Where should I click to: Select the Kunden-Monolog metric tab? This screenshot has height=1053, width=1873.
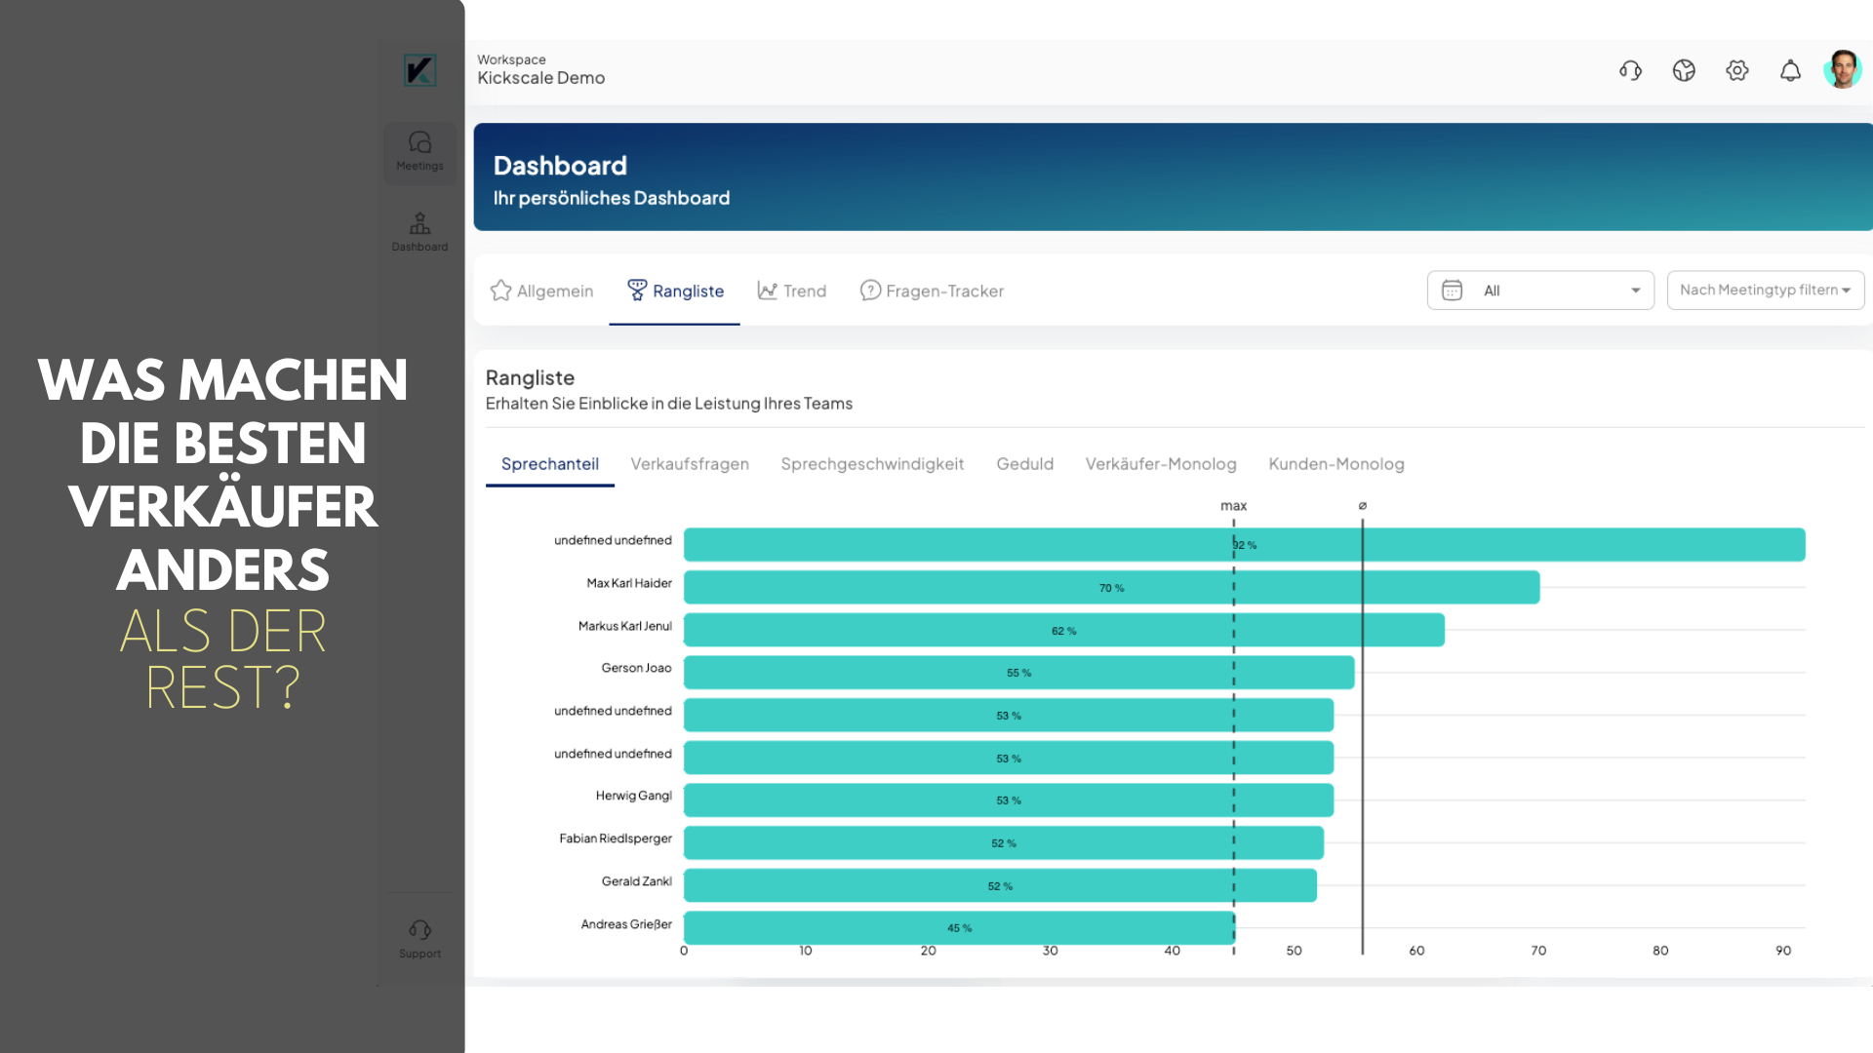click(1336, 464)
